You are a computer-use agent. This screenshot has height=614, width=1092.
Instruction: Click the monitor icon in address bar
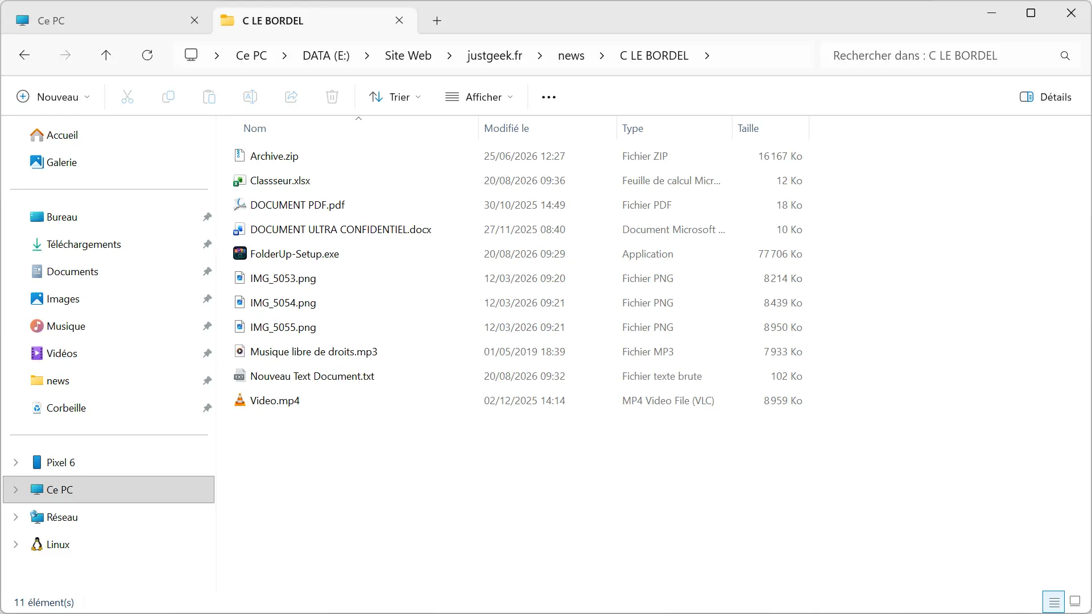[191, 55]
